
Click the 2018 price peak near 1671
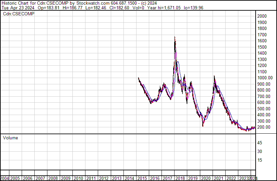click(175, 37)
